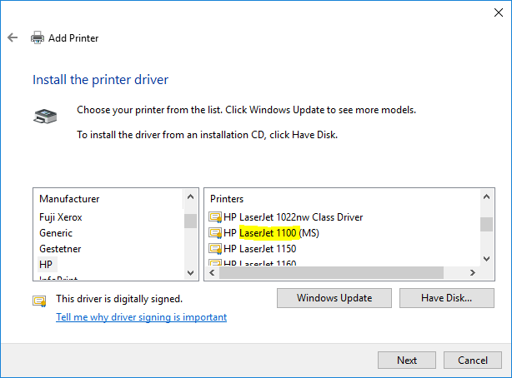
Task: Cancel the printer installation
Action: (x=473, y=360)
